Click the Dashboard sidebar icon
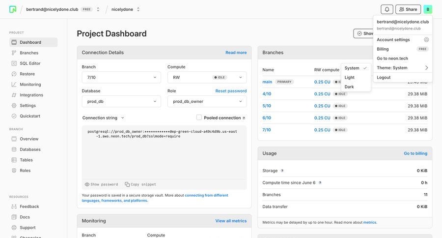442x238 pixels. 14,42
